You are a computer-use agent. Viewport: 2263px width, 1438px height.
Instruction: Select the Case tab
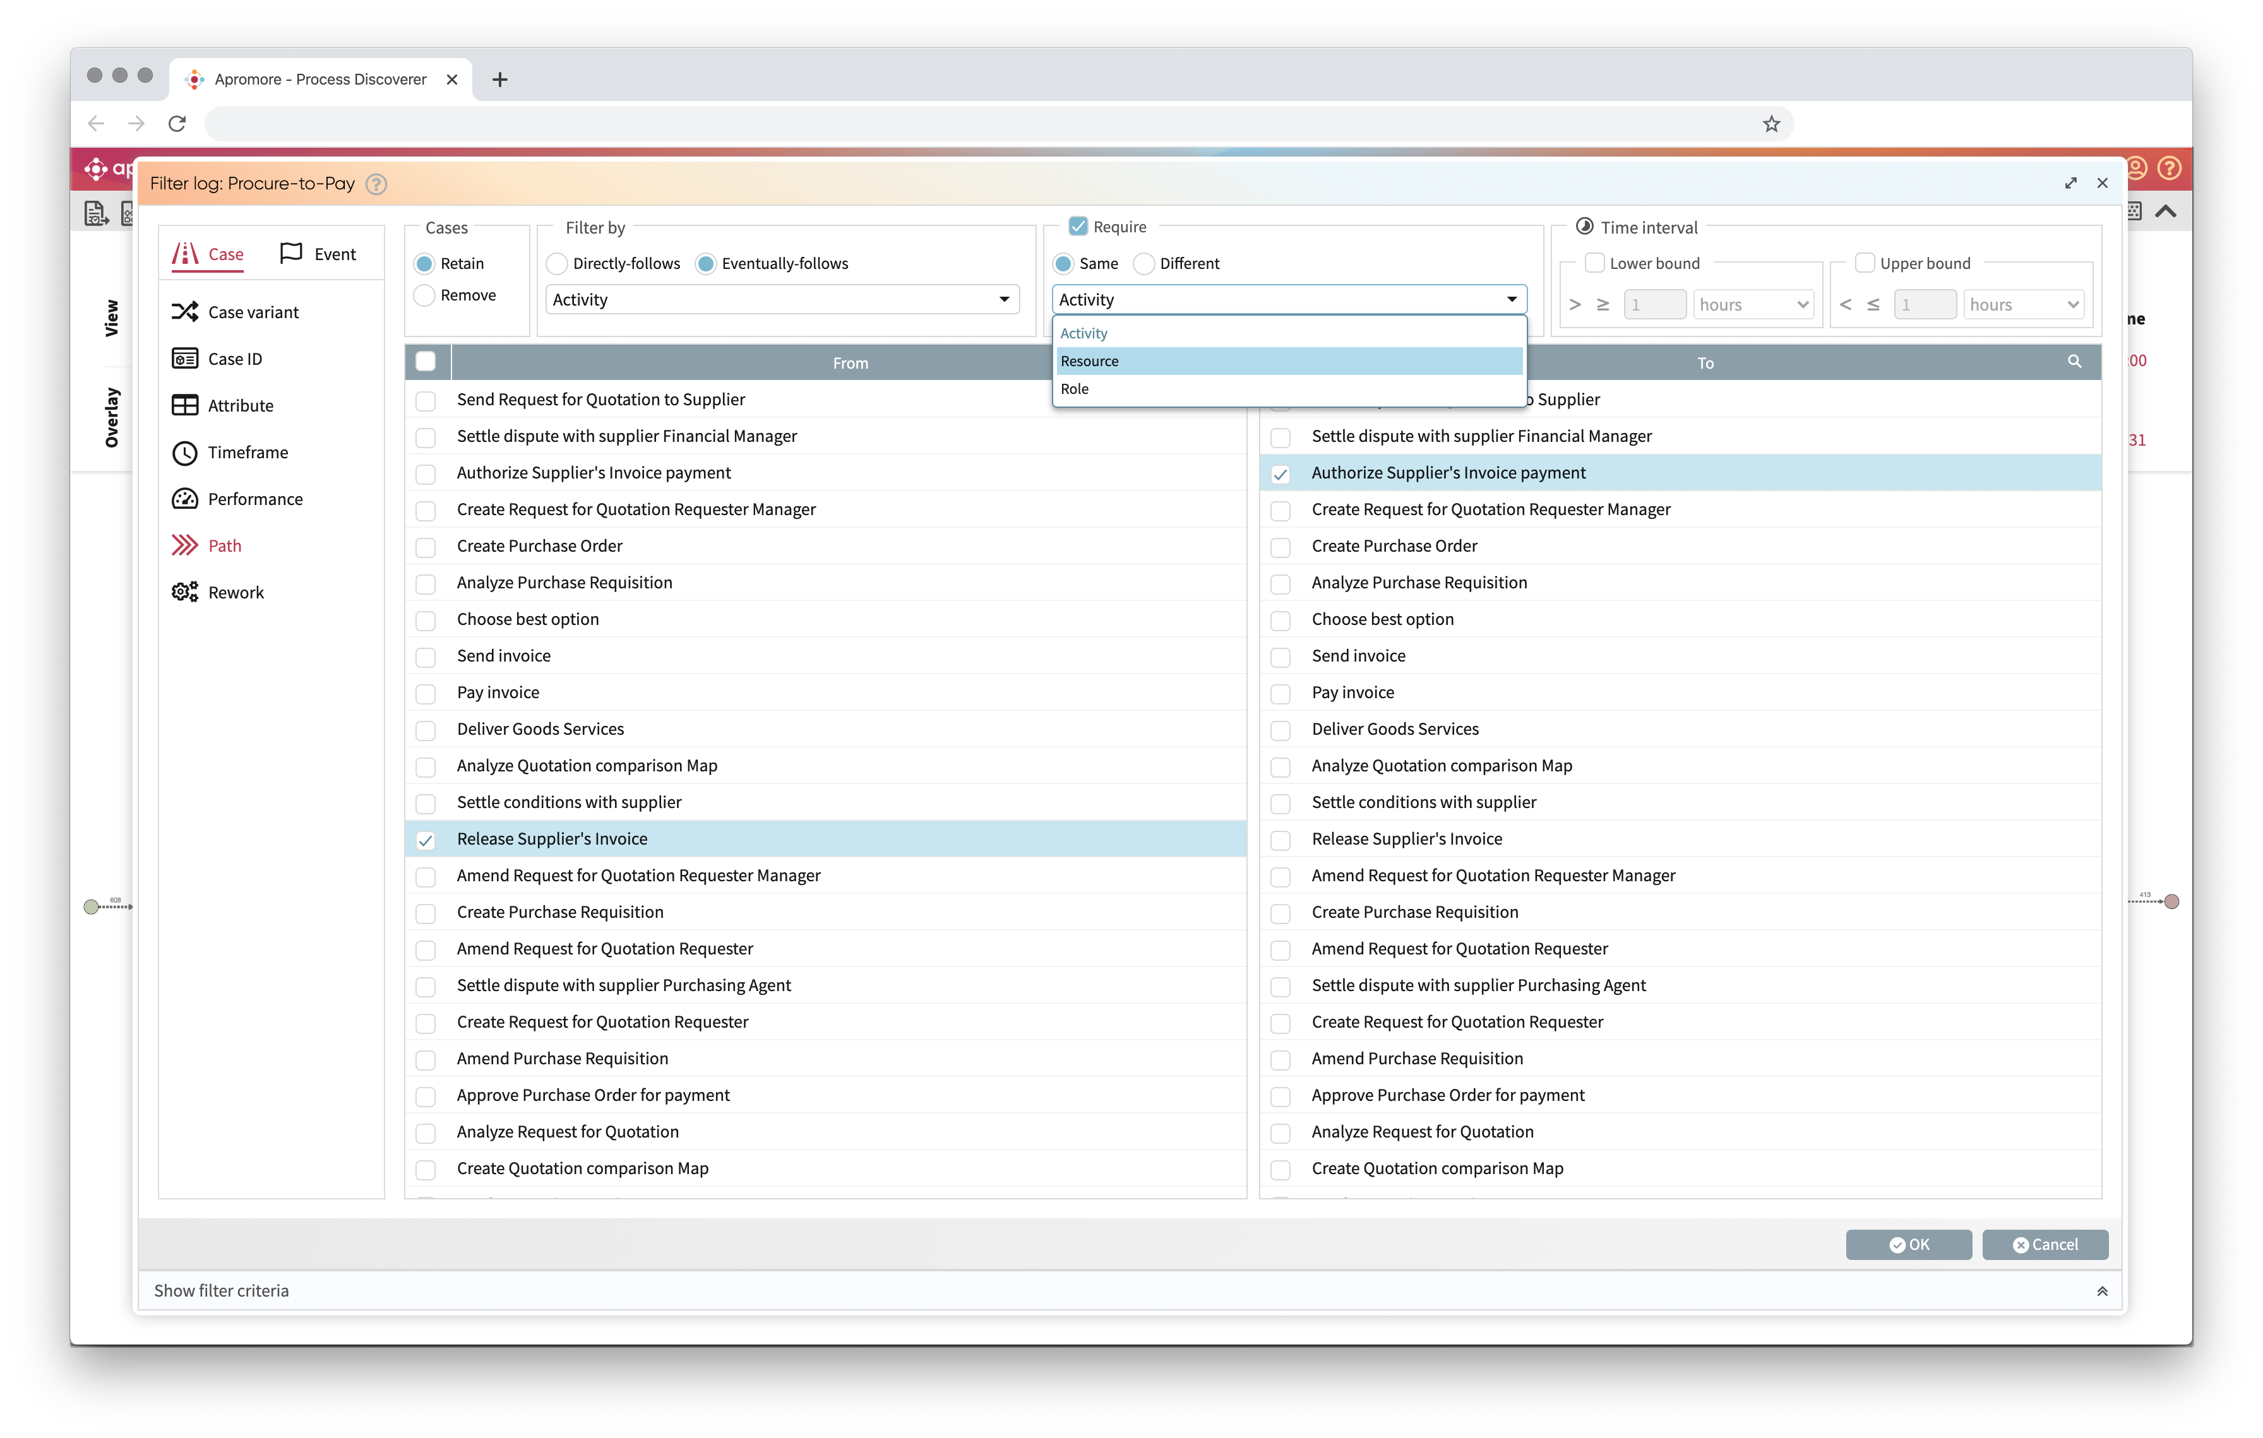pos(210,253)
